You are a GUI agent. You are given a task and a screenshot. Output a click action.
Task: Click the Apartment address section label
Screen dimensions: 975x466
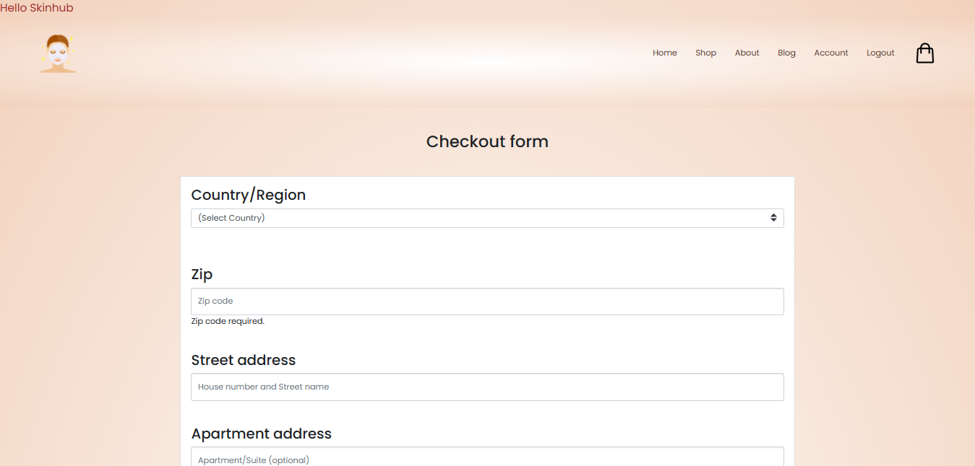tap(261, 434)
